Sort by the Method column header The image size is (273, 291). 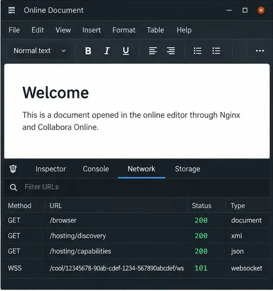pyautogui.click(x=20, y=206)
